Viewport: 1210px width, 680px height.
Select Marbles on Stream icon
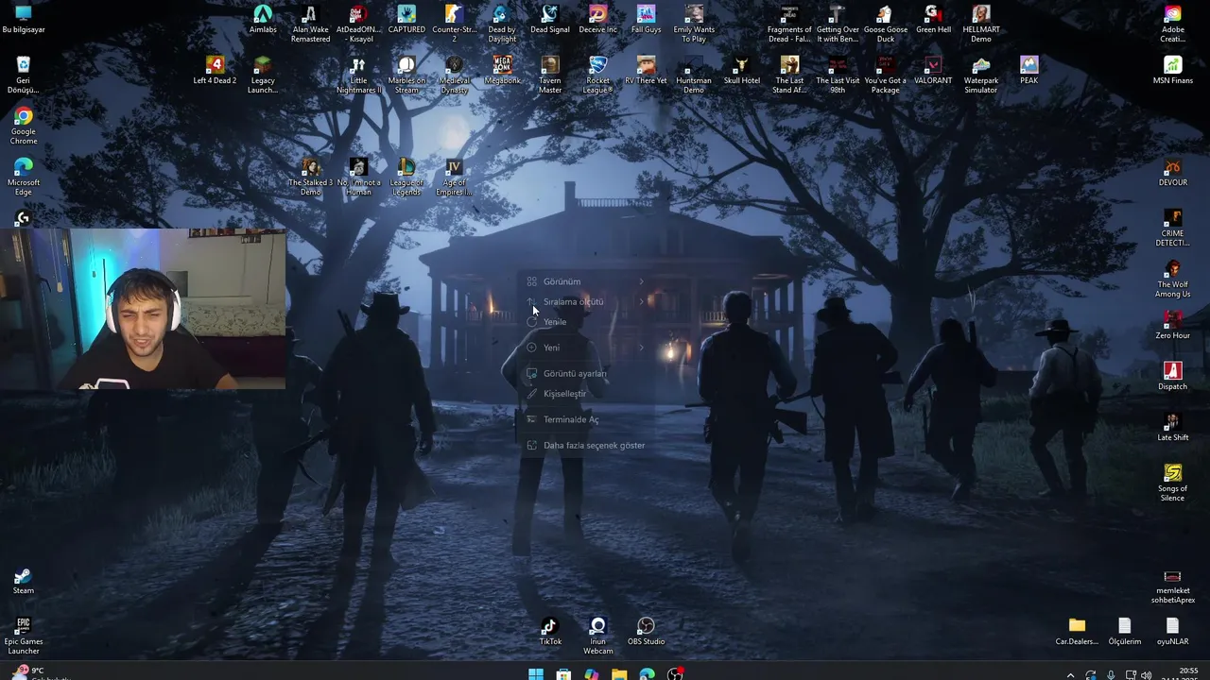click(406, 75)
